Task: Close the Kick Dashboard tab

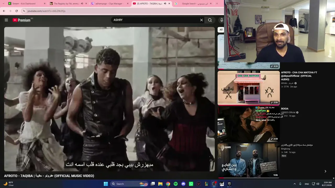Action: pos(44,4)
